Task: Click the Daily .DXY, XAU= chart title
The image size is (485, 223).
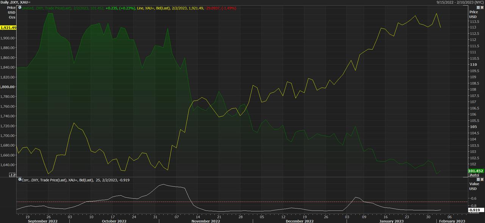Action: click(x=16, y=2)
